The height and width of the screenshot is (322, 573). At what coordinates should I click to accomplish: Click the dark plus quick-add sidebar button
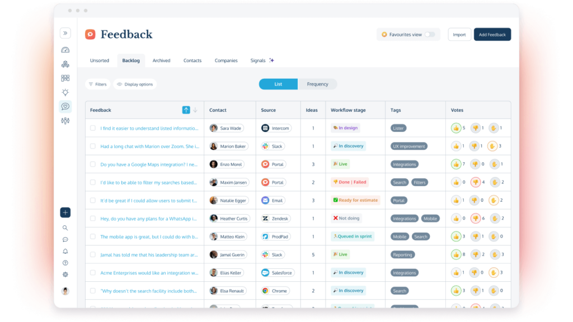click(x=65, y=212)
